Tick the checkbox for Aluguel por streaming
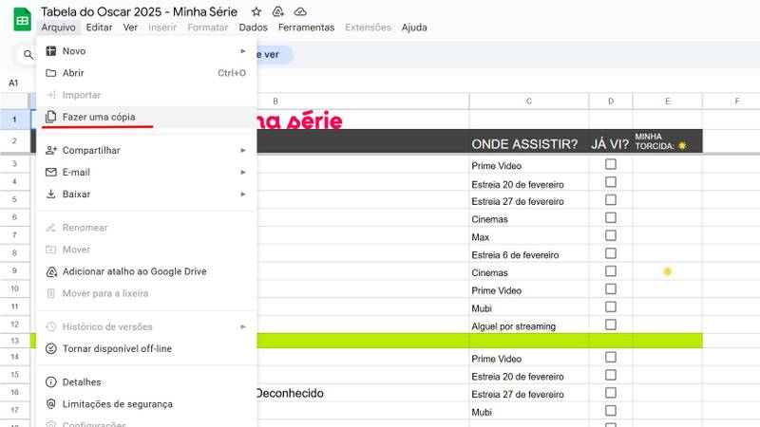760x427 pixels. coord(611,325)
